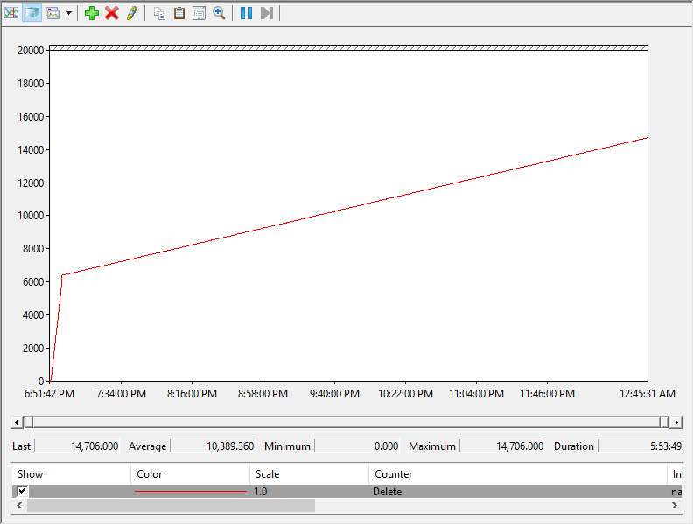Screen dimensions: 694x525
Task: Click the Zoom magnifier icon
Action: 219,13
